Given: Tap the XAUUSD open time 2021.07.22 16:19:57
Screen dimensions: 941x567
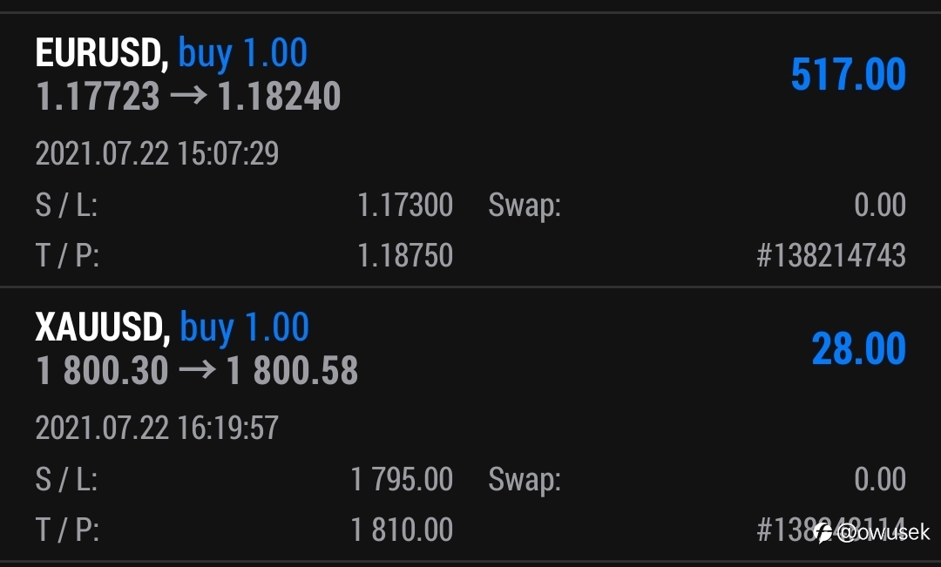Looking at the screenshot, I should [157, 428].
